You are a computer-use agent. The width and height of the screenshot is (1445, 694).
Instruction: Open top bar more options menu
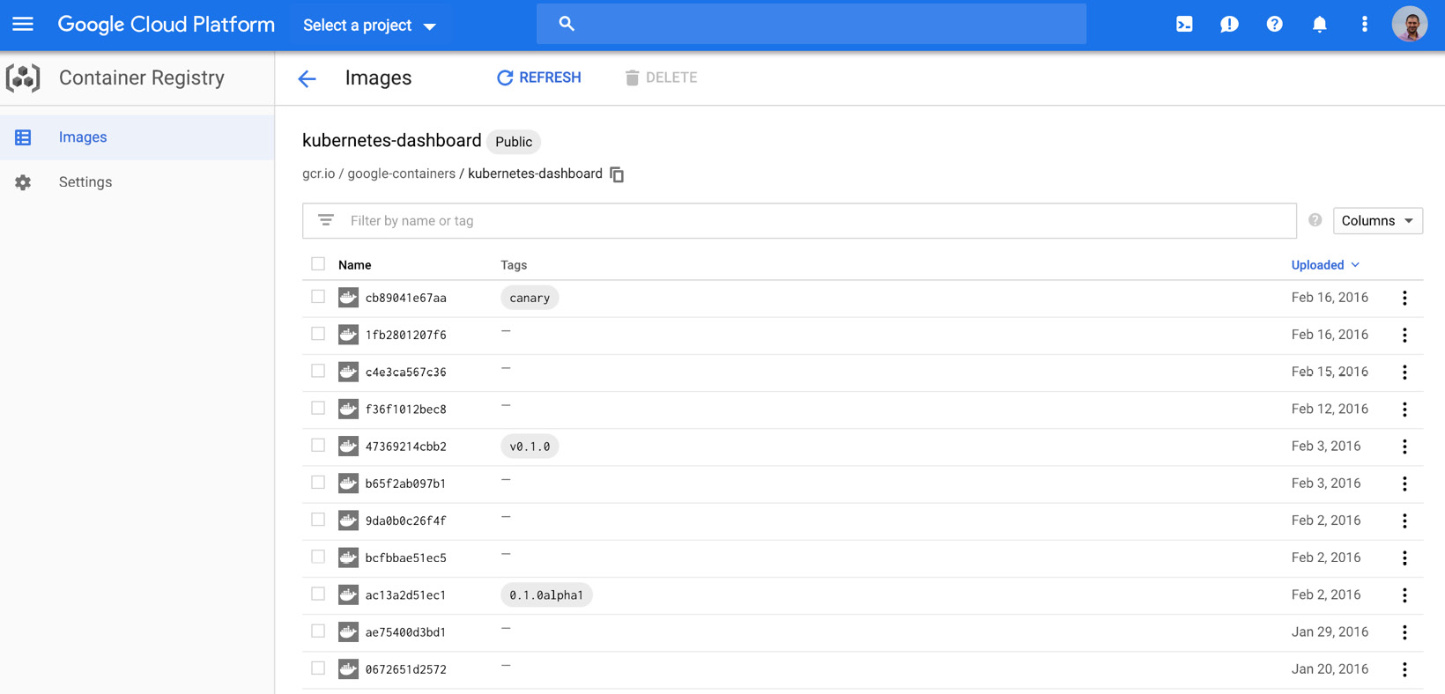point(1364,25)
